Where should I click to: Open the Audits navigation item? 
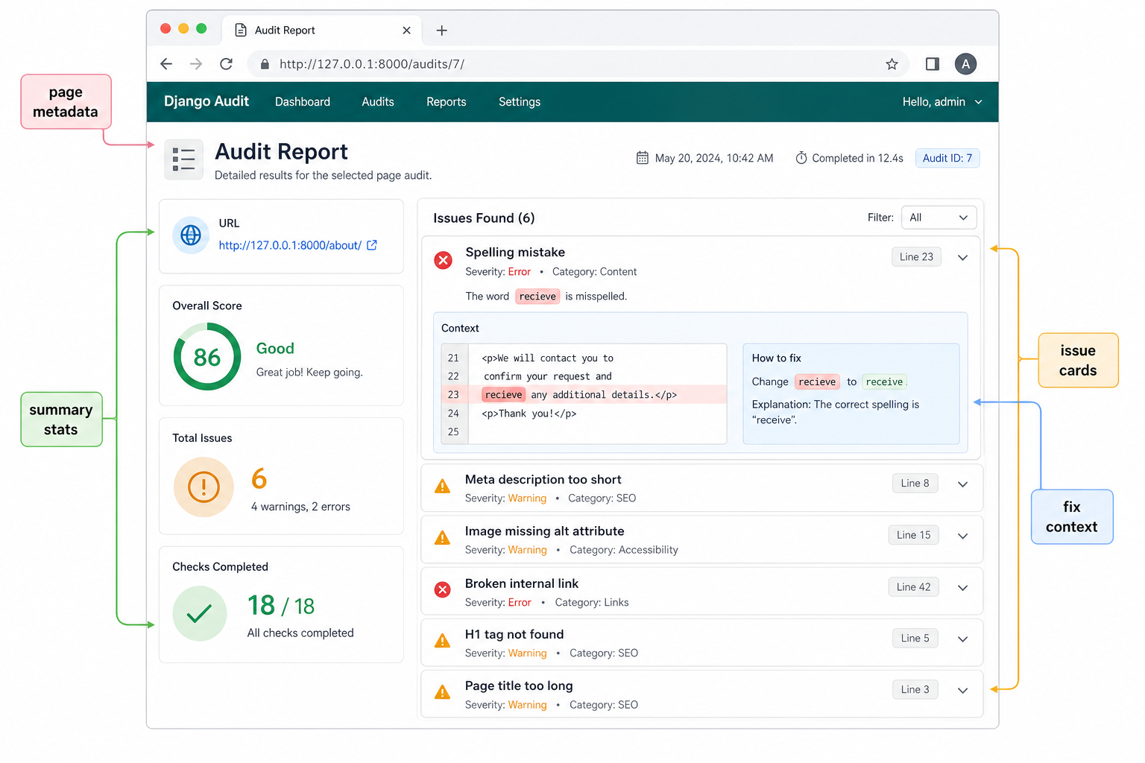click(x=378, y=102)
